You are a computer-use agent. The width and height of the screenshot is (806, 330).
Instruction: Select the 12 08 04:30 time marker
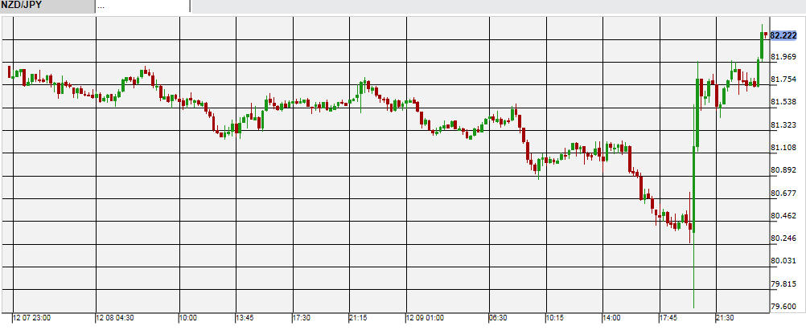[x=117, y=318]
